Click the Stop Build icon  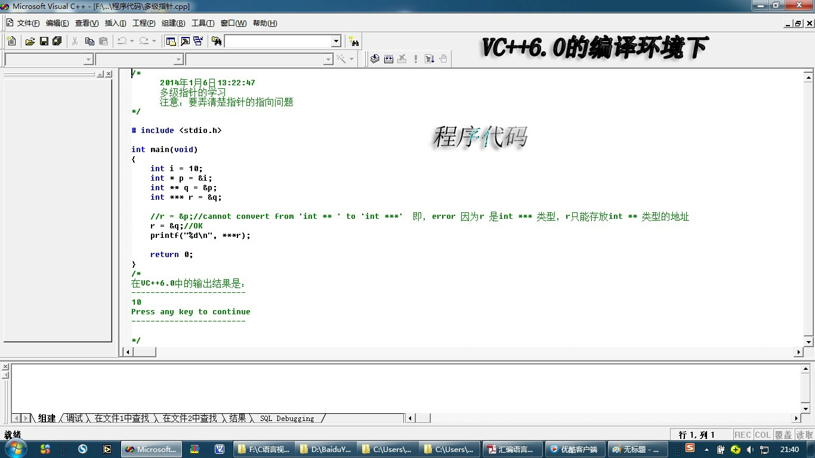(402, 58)
